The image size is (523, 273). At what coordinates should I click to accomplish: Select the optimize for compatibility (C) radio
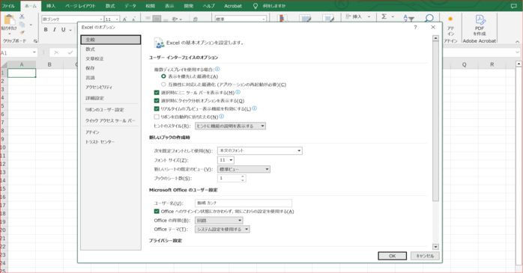(x=163, y=85)
